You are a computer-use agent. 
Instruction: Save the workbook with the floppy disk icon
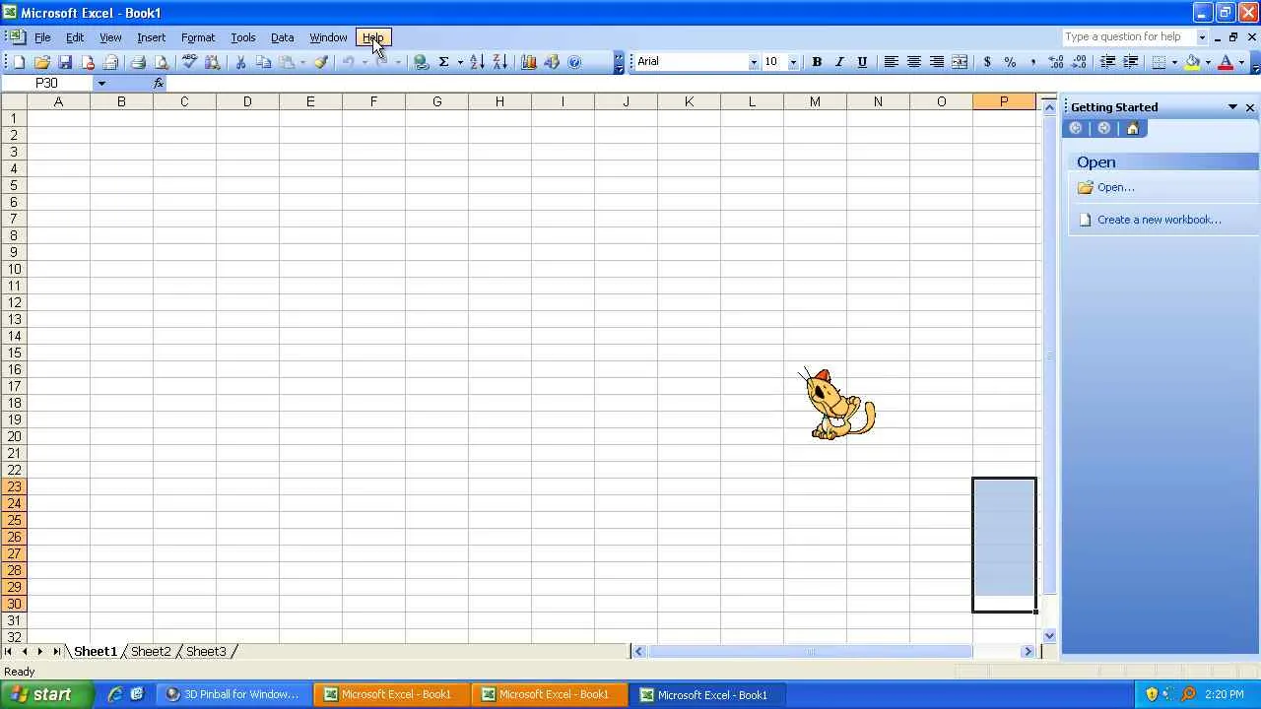[65, 62]
